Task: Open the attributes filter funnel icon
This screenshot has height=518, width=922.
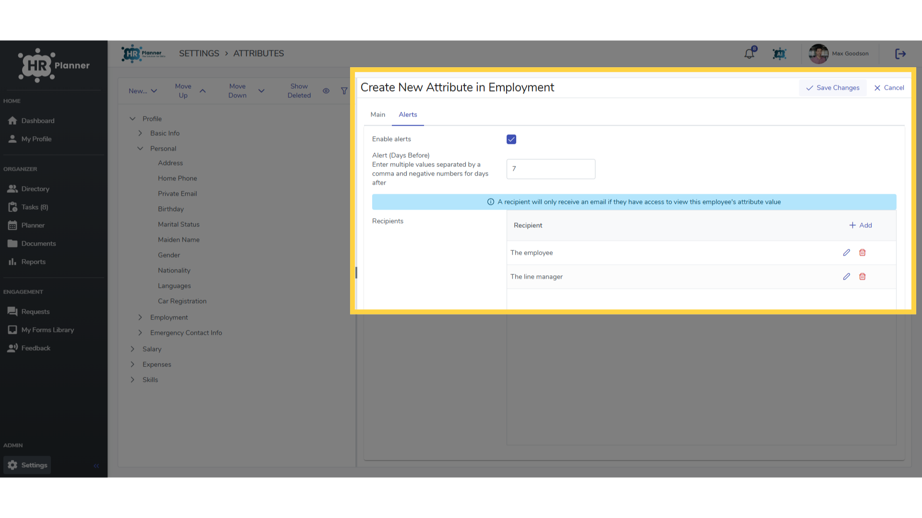Action: pyautogui.click(x=344, y=91)
